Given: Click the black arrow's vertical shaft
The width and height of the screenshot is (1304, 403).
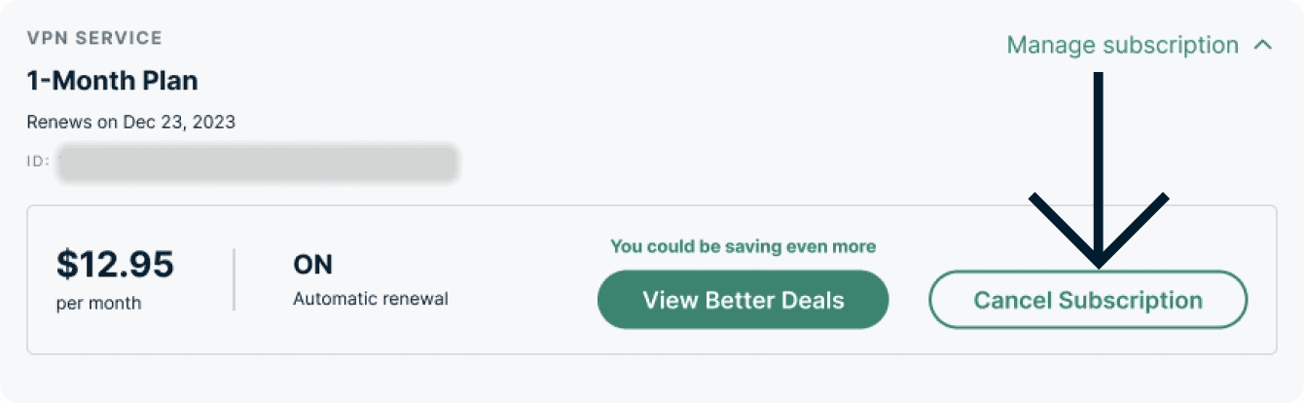Looking at the screenshot, I should tap(1099, 146).
